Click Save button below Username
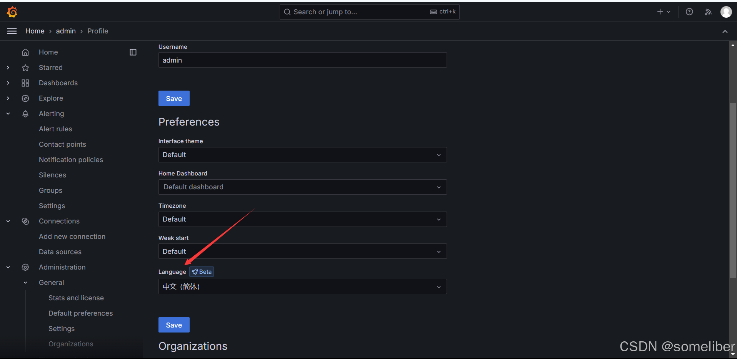The image size is (737, 359). point(174,98)
